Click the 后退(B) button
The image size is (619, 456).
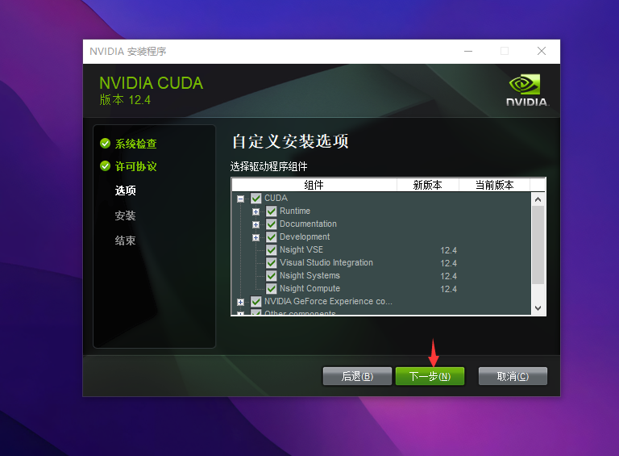[357, 376]
